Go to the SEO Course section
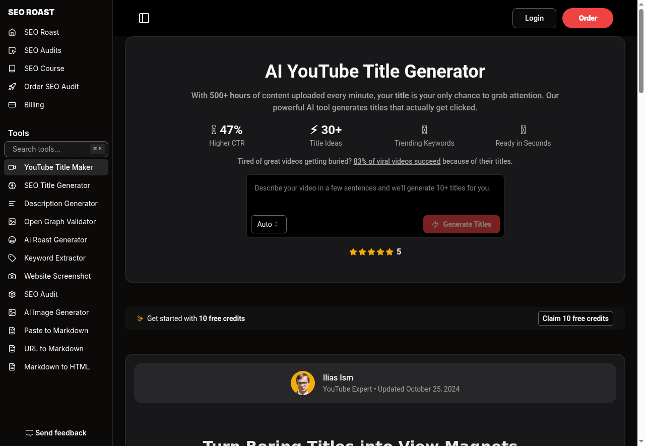 tap(44, 69)
